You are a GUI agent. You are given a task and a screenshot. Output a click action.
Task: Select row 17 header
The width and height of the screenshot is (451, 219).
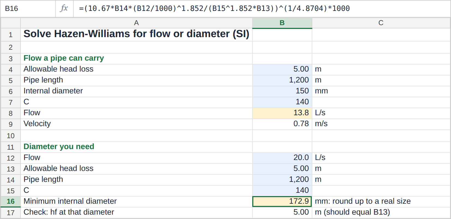click(11, 213)
